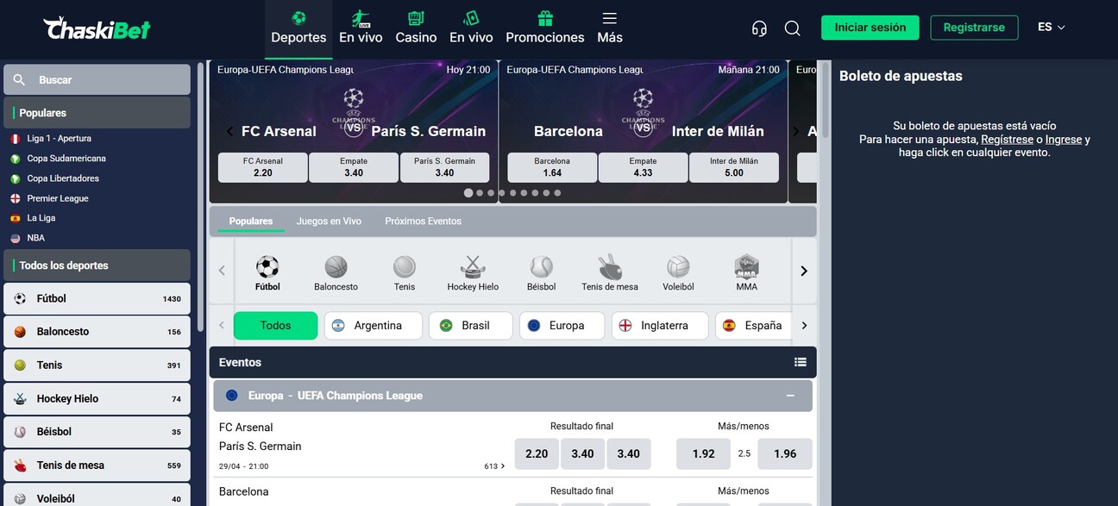Show next sports in carousel
The width and height of the screenshot is (1118, 506).
click(x=804, y=271)
